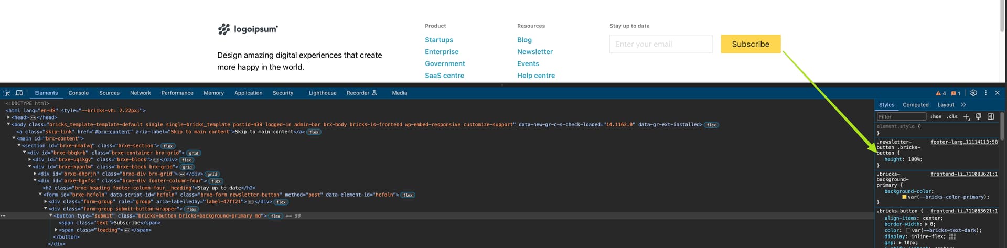Expand the border-width property triangle
Viewport: 1007px width, 248px height.
(x=926, y=224)
